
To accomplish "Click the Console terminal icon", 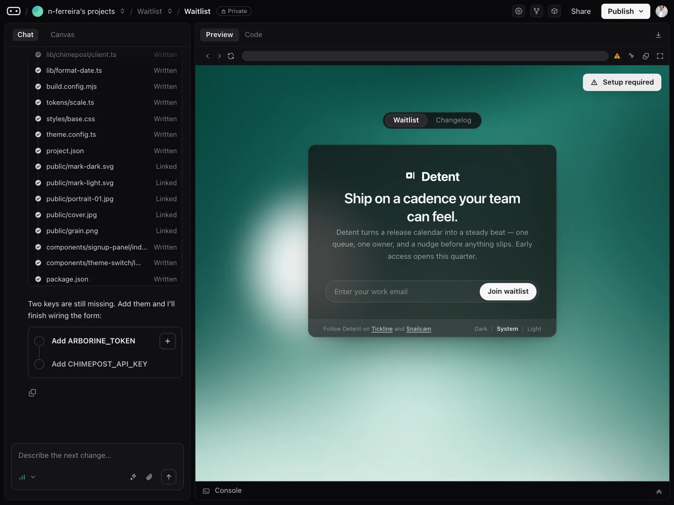I will [206, 491].
